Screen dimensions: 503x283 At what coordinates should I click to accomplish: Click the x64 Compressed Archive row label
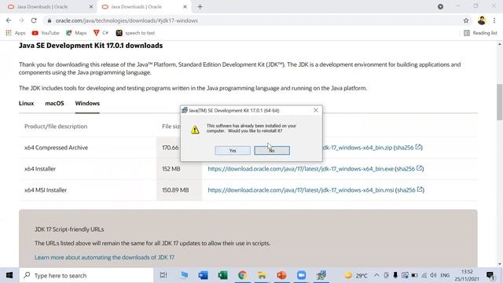(56, 148)
